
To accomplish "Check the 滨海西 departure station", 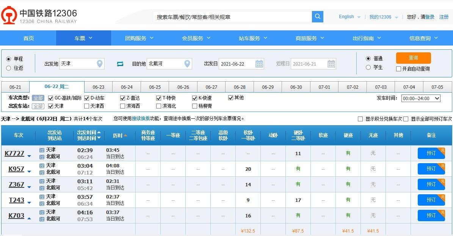I will pos(122,106).
